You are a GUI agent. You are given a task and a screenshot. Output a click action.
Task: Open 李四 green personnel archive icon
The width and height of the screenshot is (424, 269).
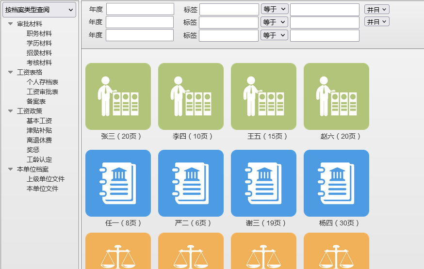point(191,96)
